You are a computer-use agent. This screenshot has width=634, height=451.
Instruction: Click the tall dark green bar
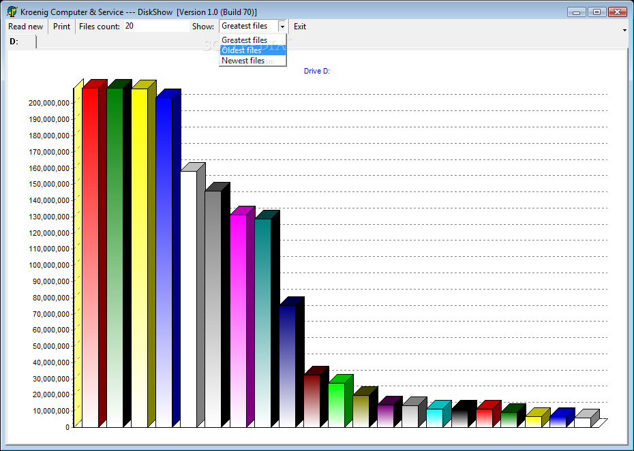(115, 258)
